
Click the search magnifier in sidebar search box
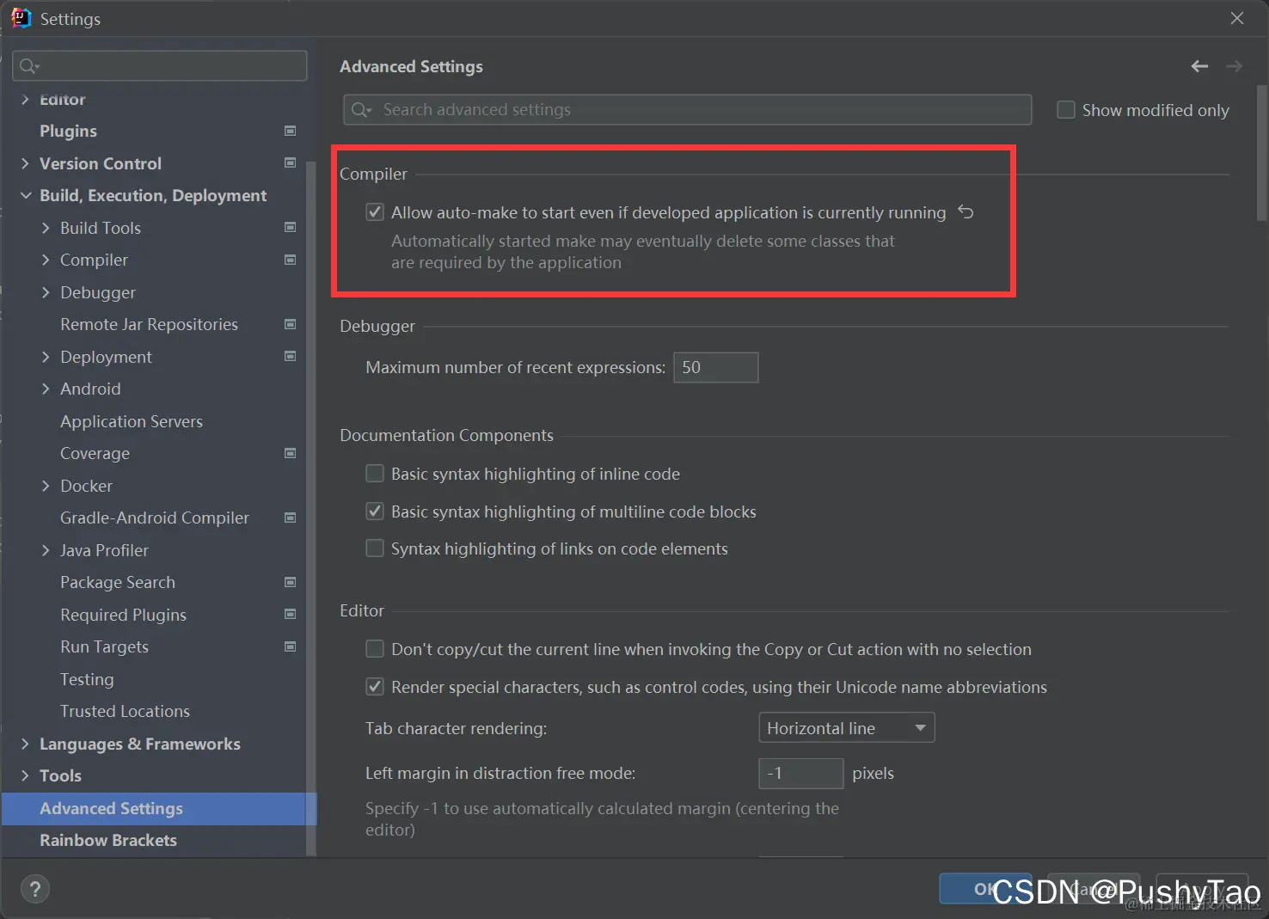[x=29, y=66]
